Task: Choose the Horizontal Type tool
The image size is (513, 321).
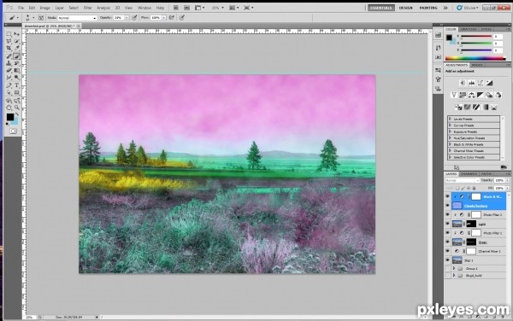Action: point(17,85)
